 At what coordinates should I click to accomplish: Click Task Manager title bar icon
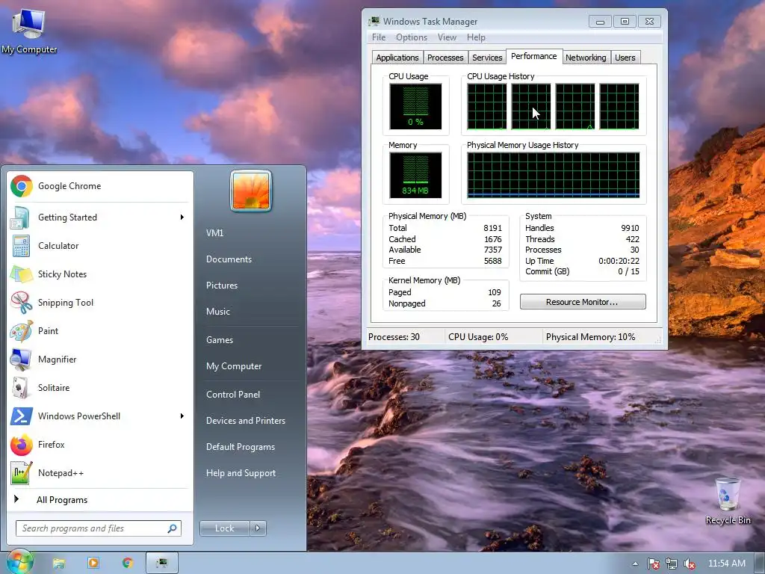(374, 21)
